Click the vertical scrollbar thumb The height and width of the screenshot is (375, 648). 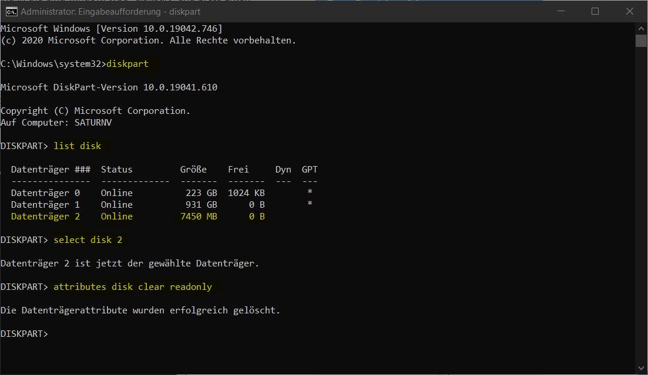coord(641,40)
